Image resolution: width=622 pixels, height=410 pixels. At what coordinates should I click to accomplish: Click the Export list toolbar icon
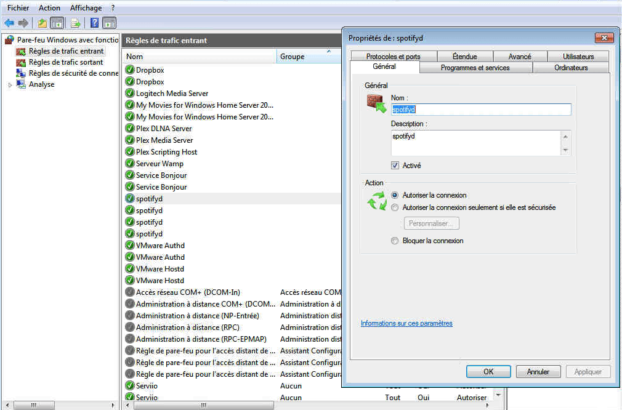pos(75,23)
